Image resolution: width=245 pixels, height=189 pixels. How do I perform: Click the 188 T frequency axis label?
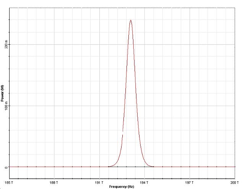(x=54, y=183)
